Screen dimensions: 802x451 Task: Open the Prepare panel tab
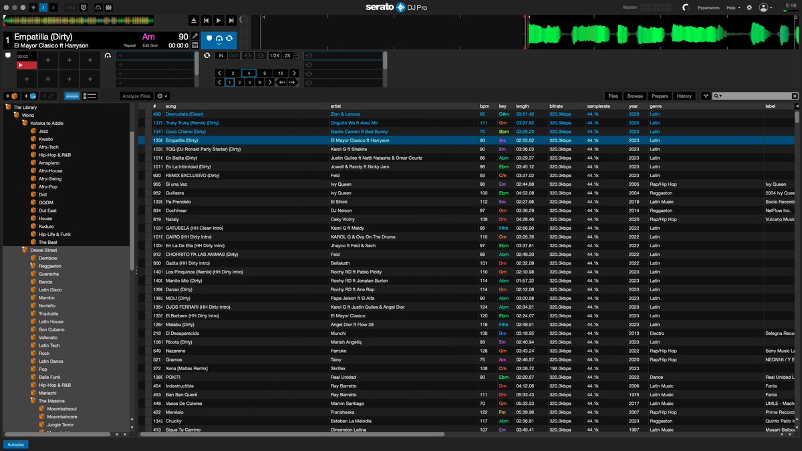(660, 96)
